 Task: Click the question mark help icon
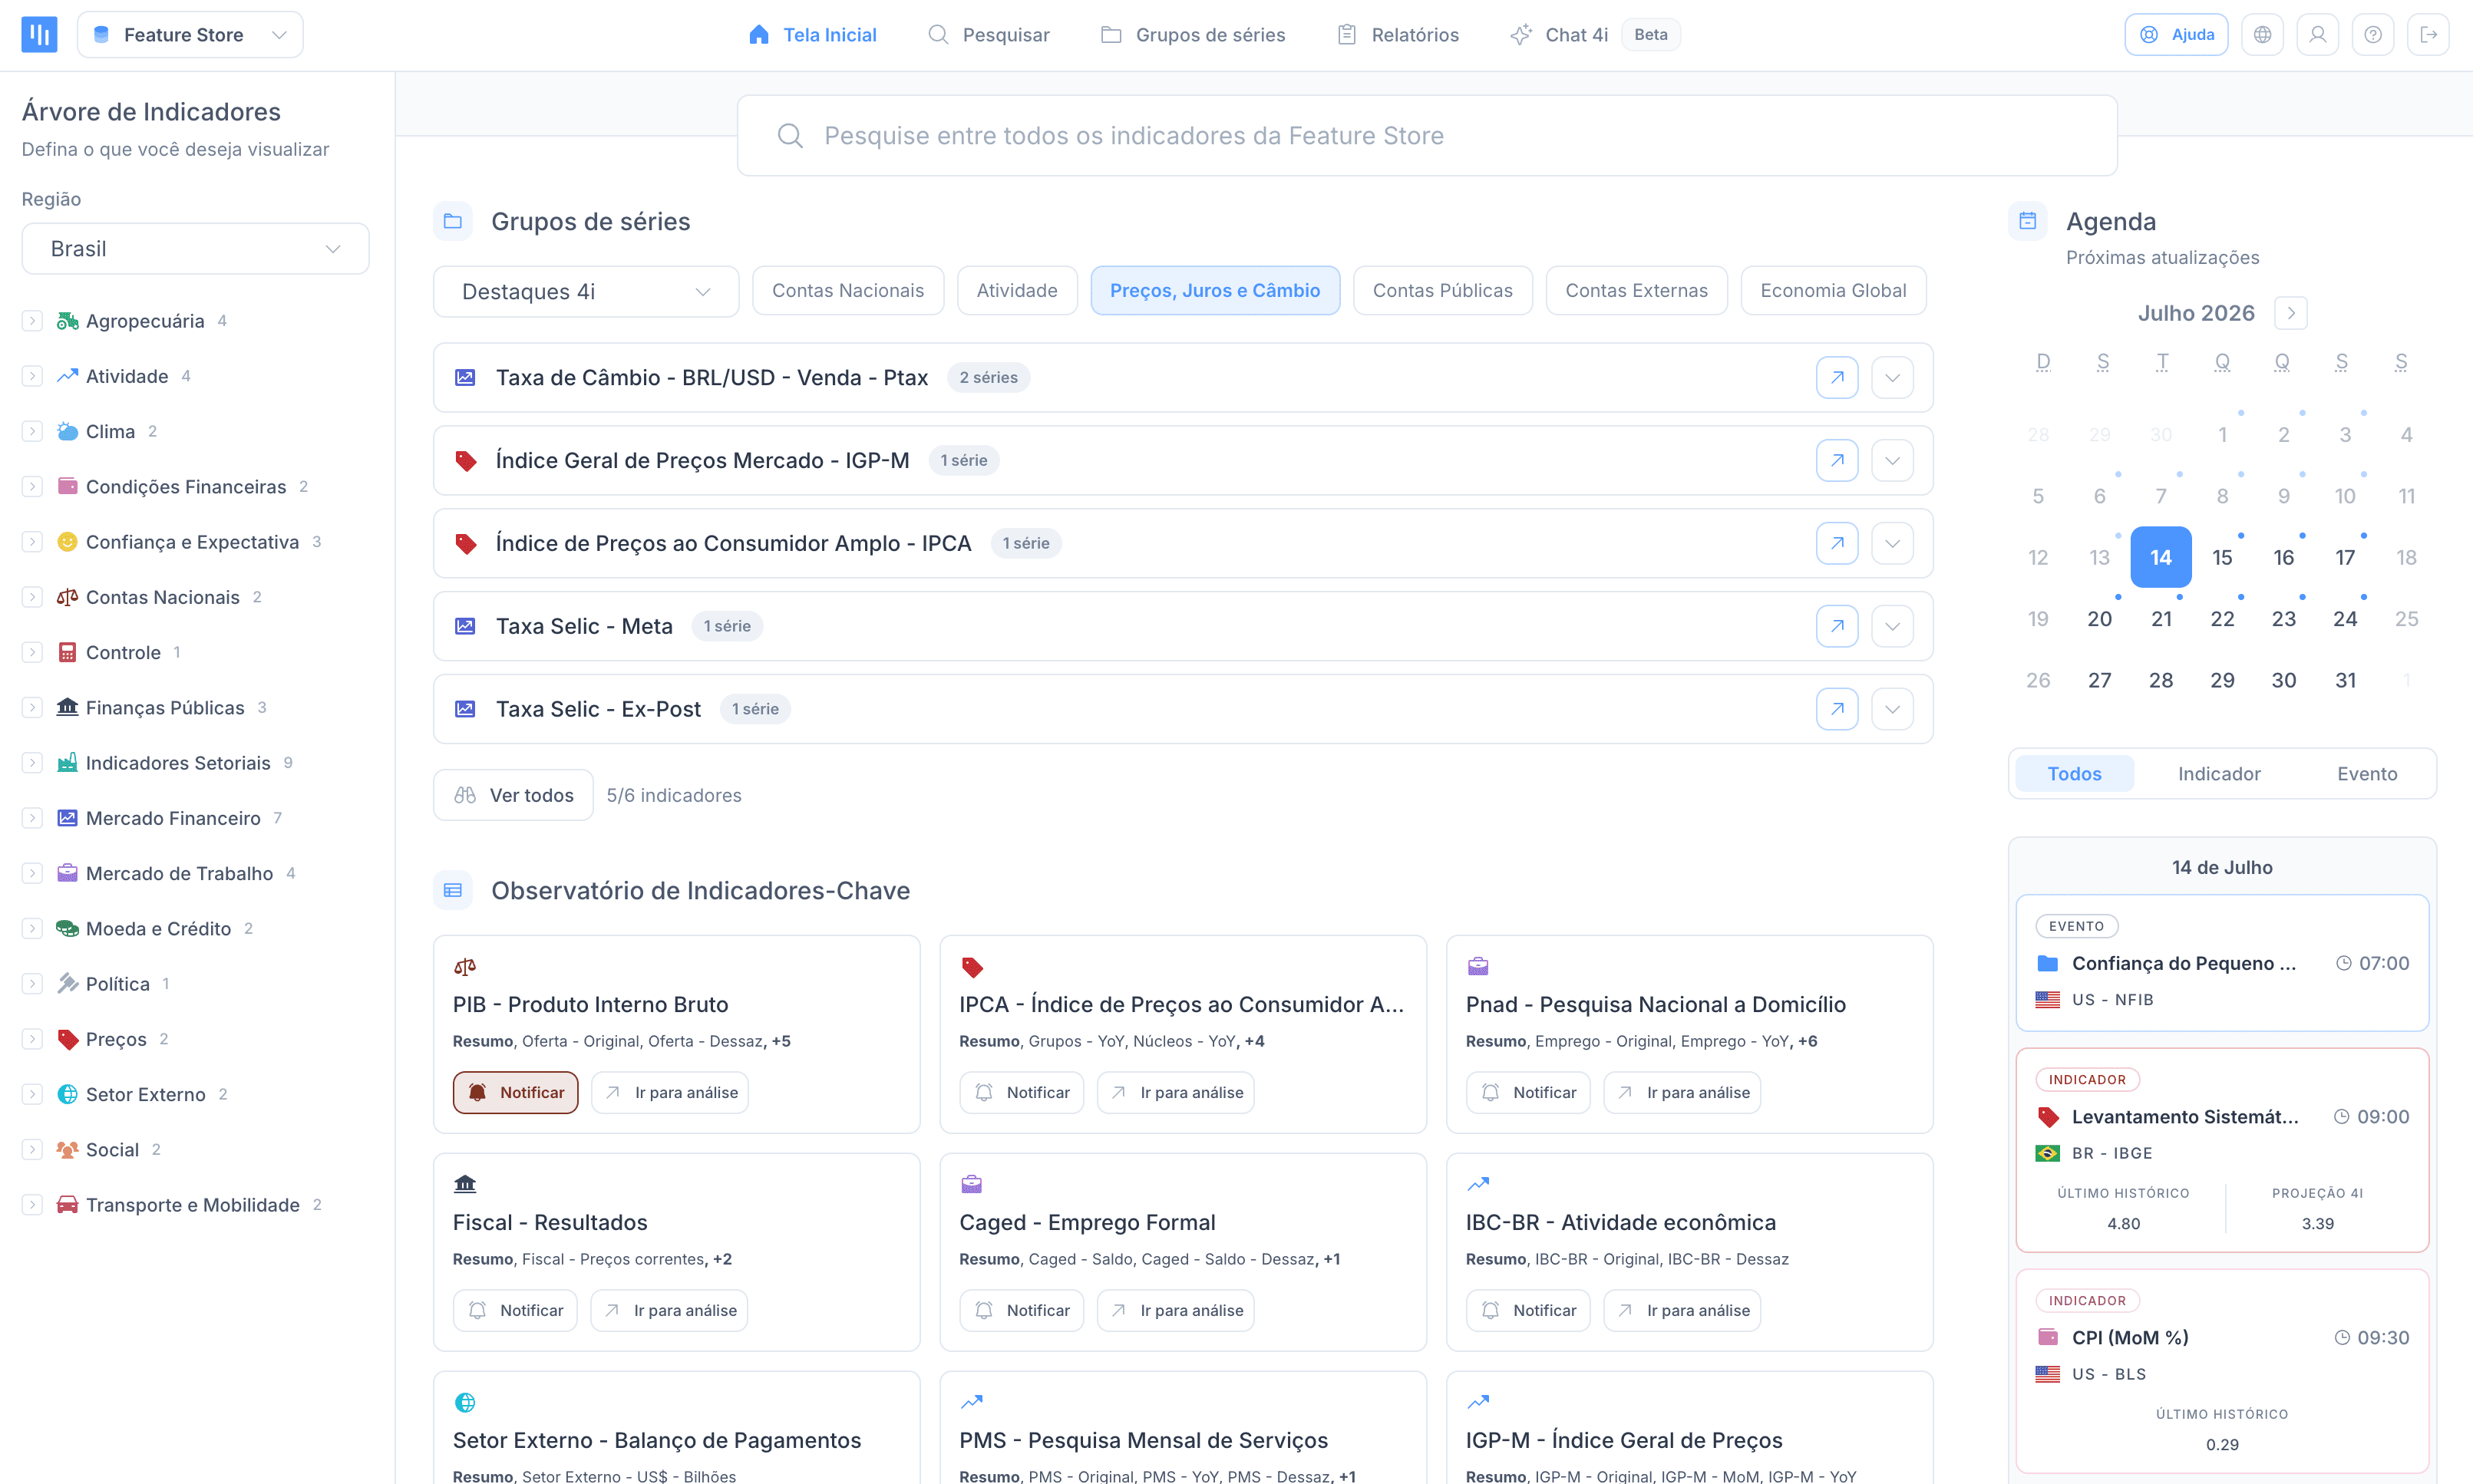[2372, 35]
